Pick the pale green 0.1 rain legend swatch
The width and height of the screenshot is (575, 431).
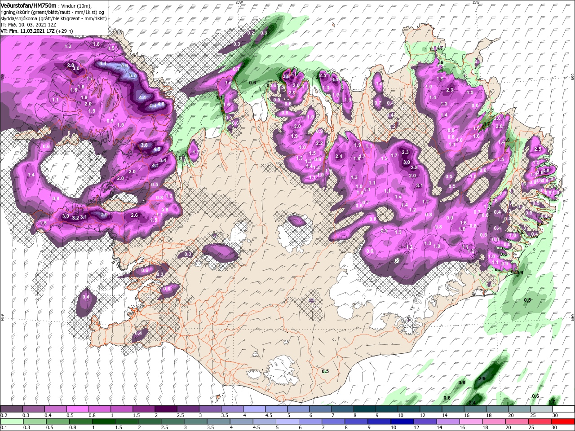point(12,422)
